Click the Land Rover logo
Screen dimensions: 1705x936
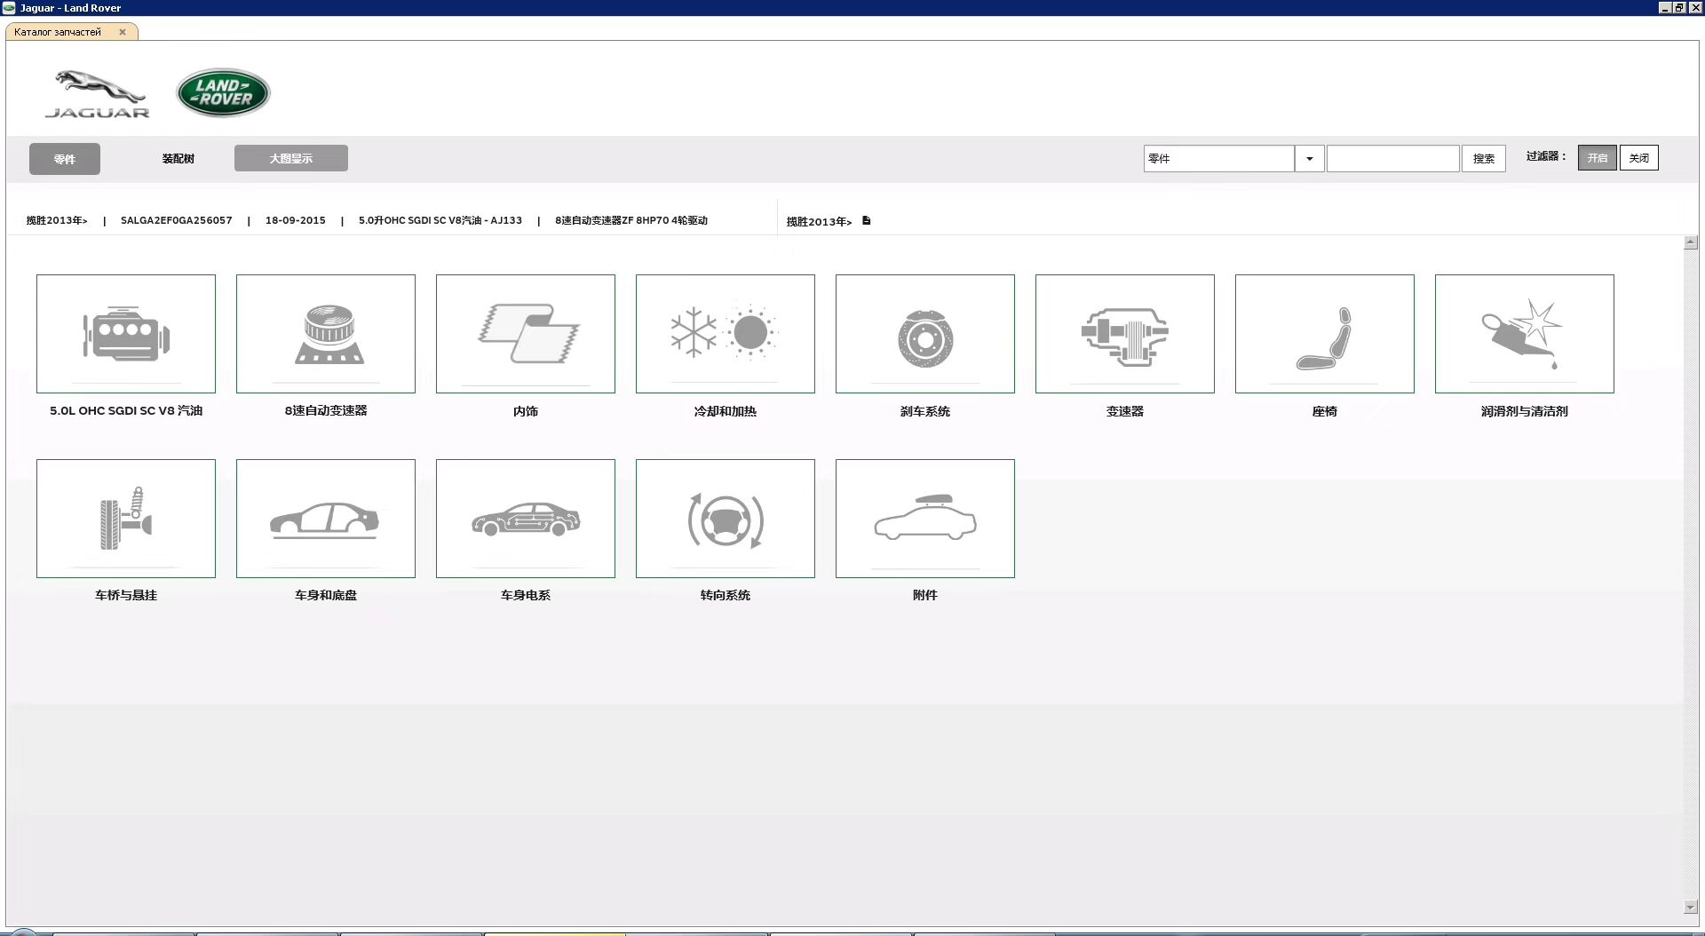pos(223,92)
